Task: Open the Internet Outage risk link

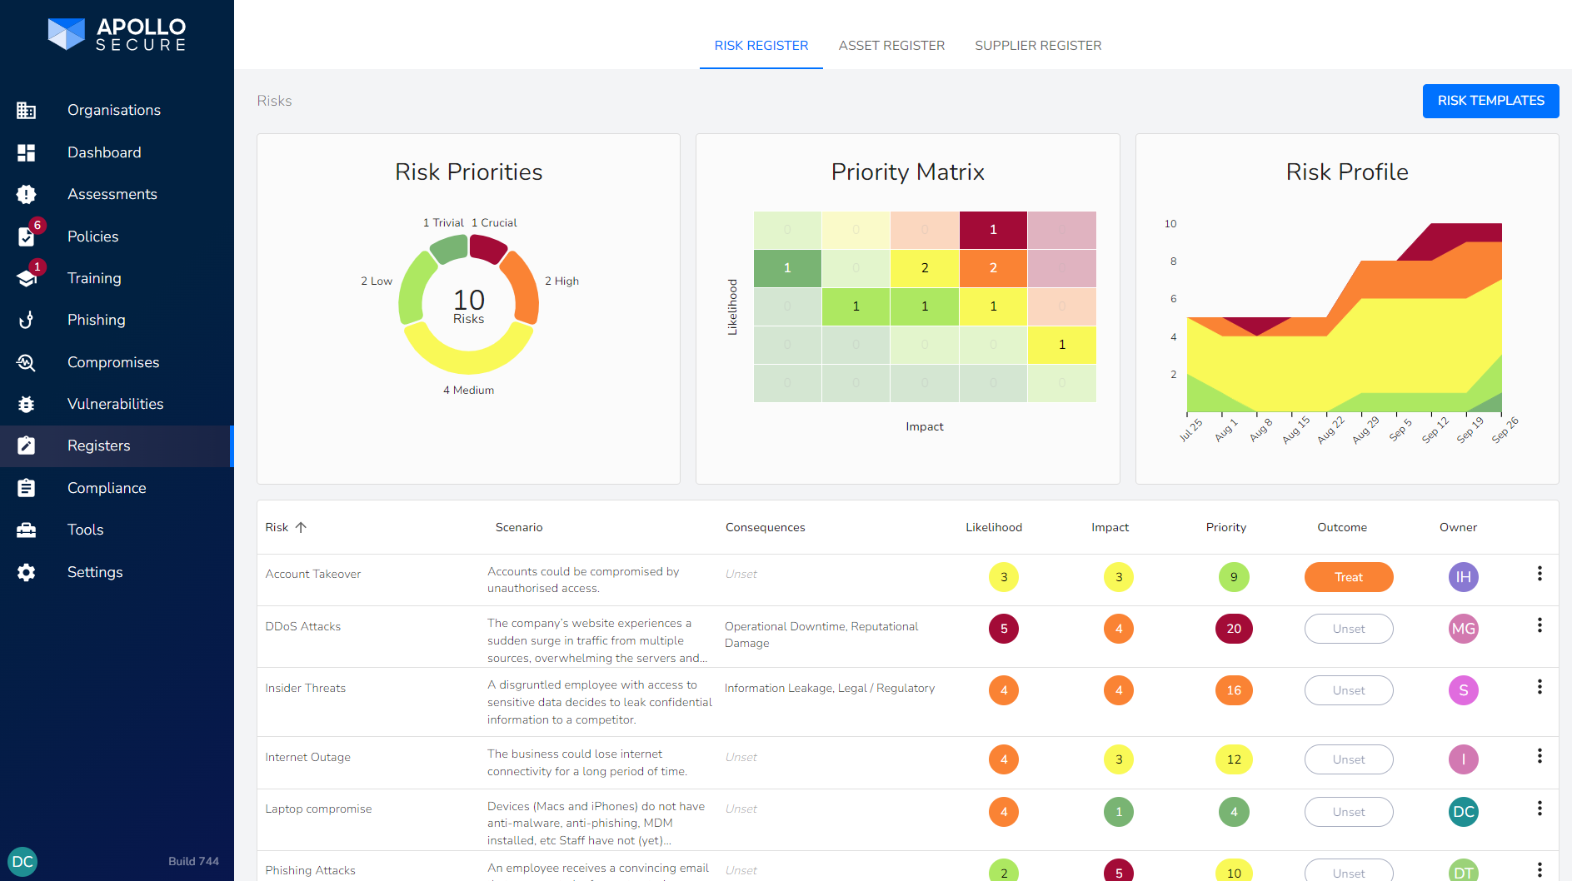Action: tap(307, 757)
